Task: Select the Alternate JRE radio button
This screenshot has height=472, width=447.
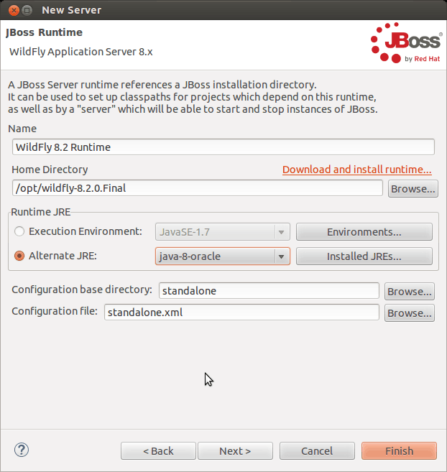Action: pos(19,256)
